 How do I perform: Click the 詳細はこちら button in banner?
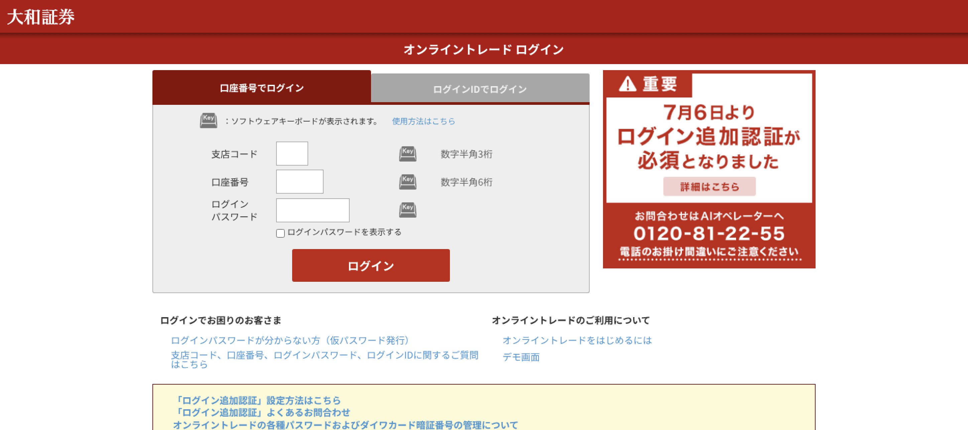pos(709,187)
